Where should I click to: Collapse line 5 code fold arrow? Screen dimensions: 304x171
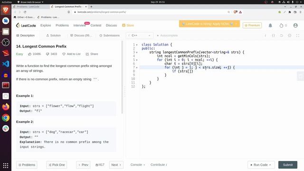pyautogui.click(x=137, y=60)
